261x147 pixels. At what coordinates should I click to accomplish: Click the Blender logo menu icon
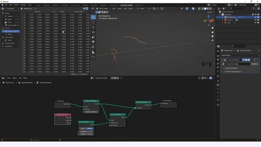pos(2,5)
